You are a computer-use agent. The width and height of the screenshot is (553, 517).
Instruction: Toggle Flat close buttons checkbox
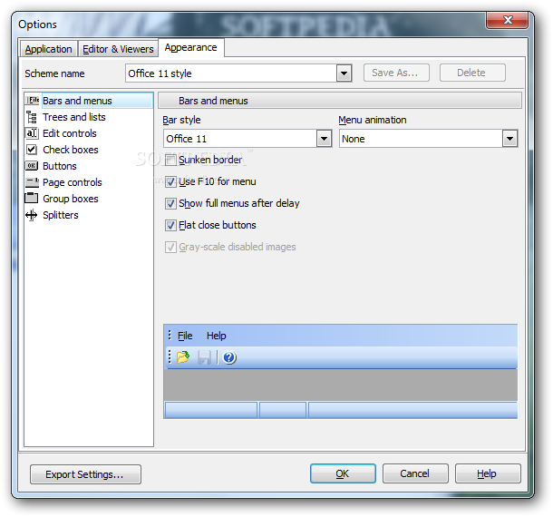[170, 226]
